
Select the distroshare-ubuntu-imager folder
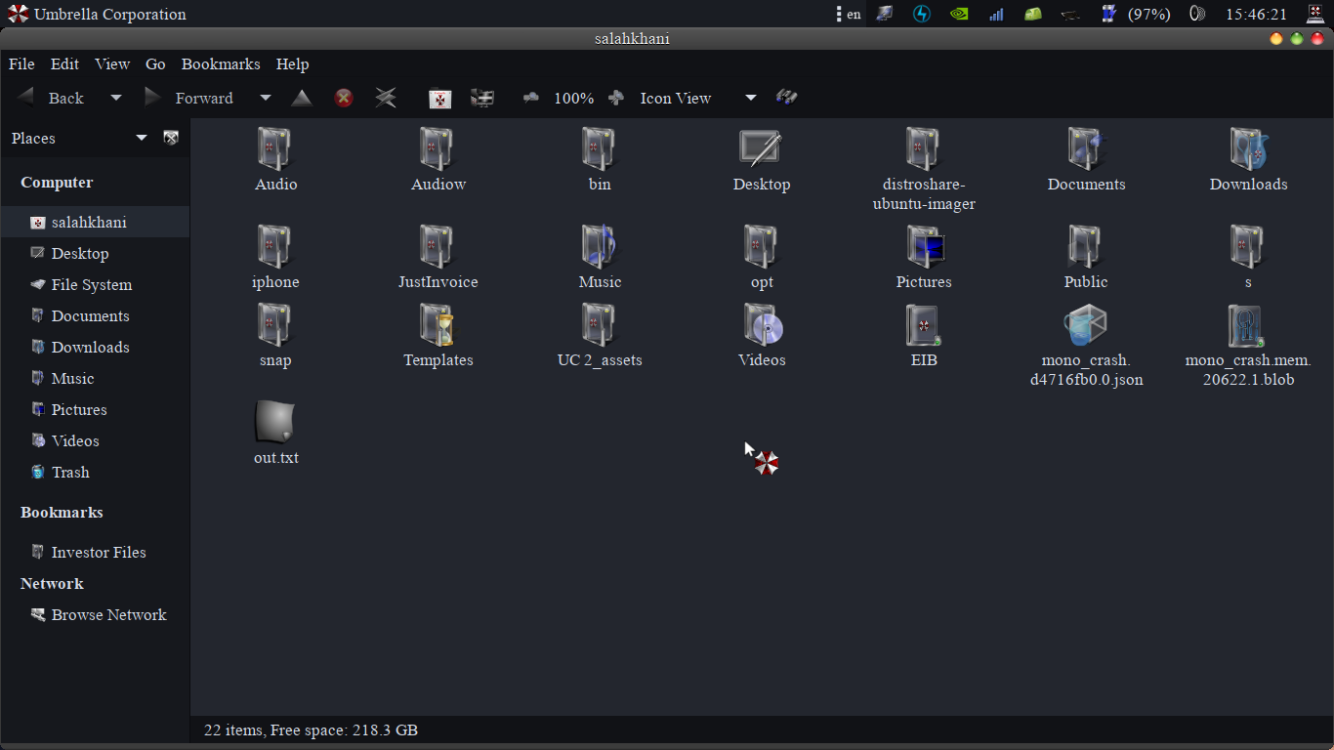tap(924, 170)
